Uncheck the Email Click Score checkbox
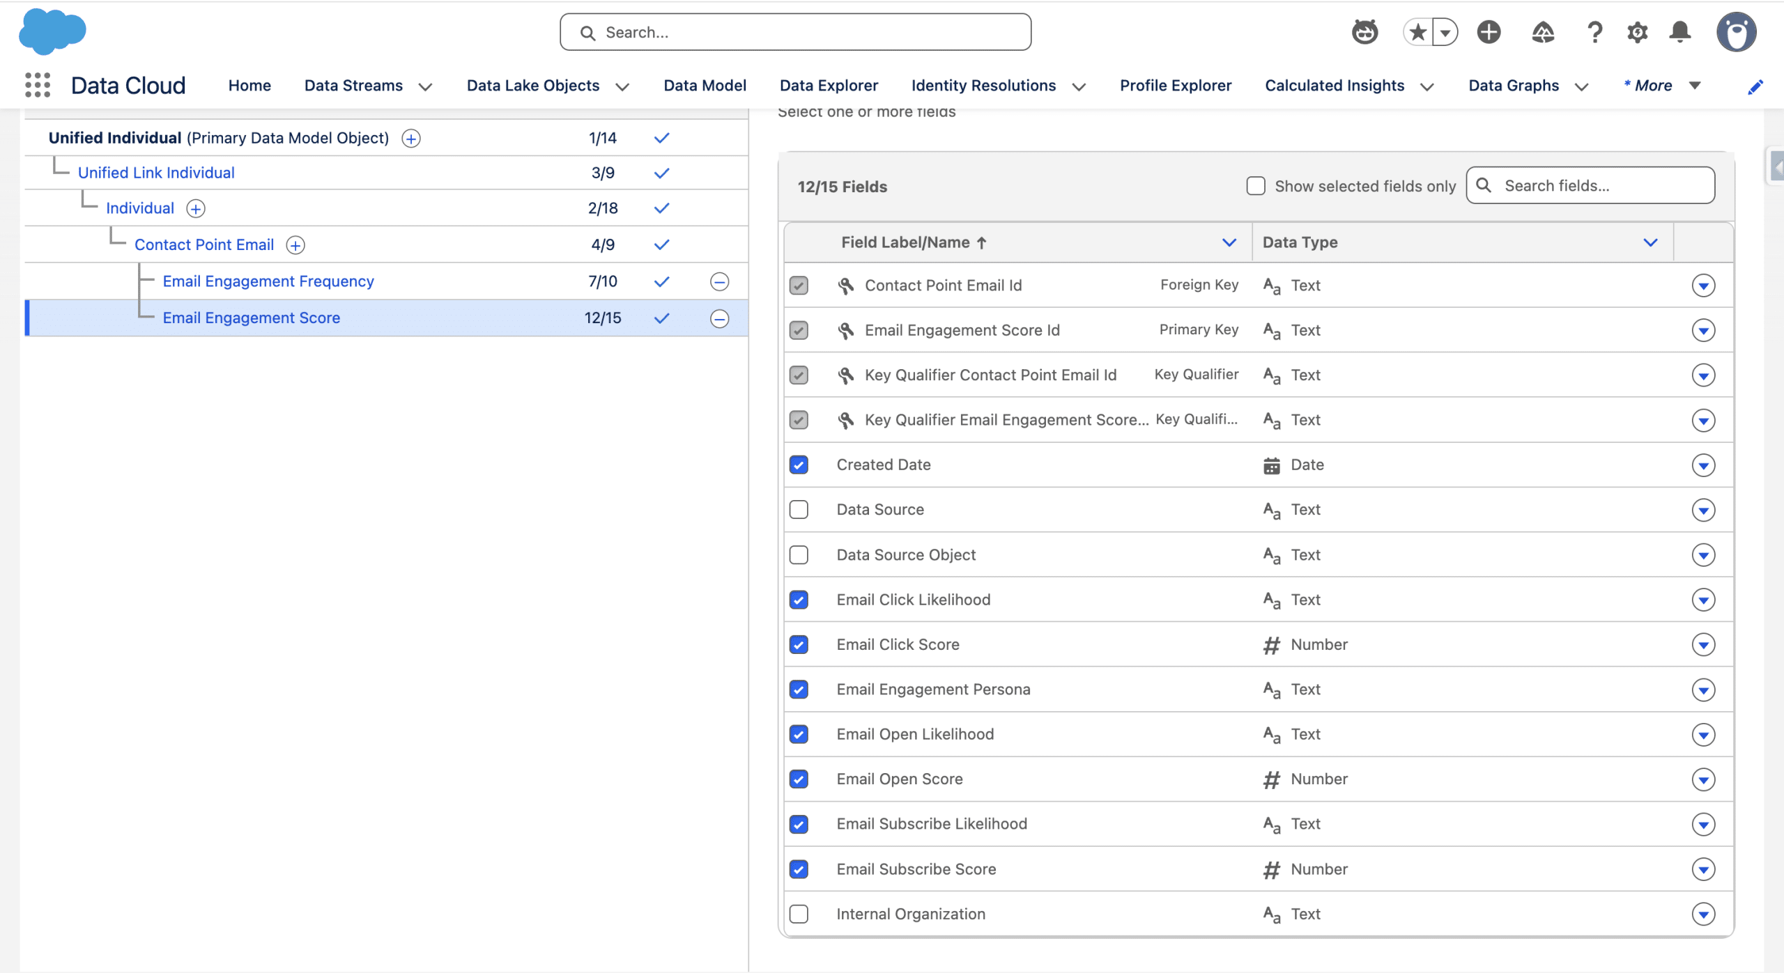 [799, 645]
